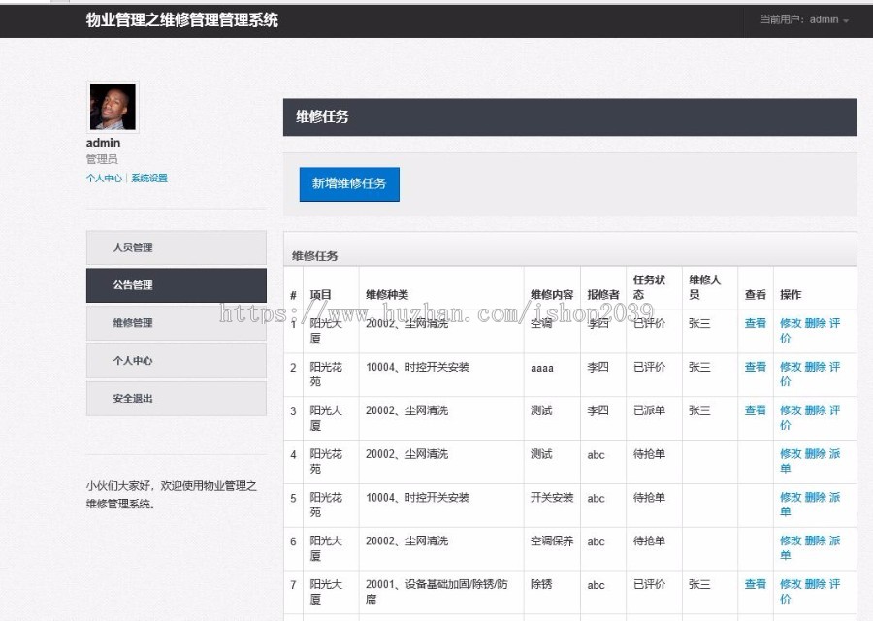873x621 pixels.
Task: Select 人员管理 in the sidebar menu
Action: 177,247
